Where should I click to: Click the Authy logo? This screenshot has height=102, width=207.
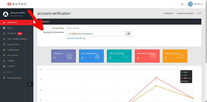pos(17,4)
